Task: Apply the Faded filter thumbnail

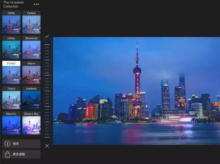Action: (x=31, y=22)
